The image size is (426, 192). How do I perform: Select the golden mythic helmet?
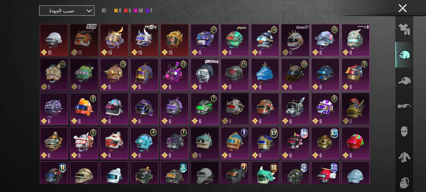(175, 40)
